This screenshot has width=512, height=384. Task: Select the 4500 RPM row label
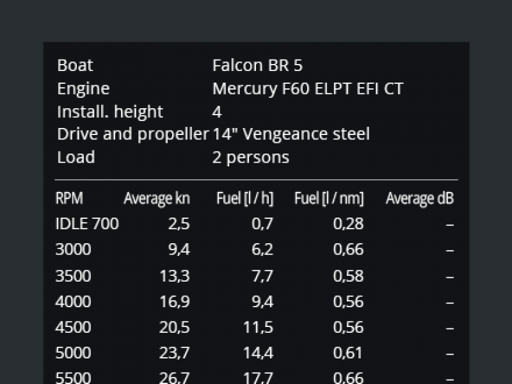pyautogui.click(x=73, y=327)
